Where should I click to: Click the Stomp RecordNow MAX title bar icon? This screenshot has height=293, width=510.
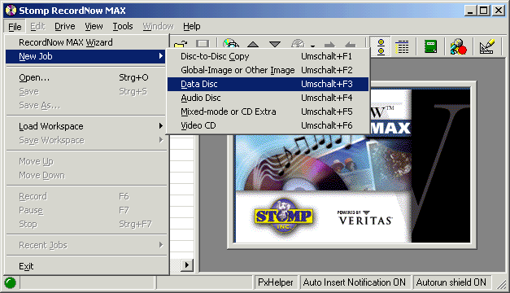click(x=11, y=11)
